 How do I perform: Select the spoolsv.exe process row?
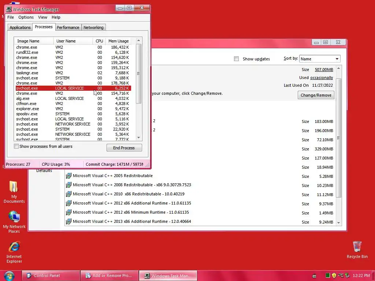tap(73, 114)
